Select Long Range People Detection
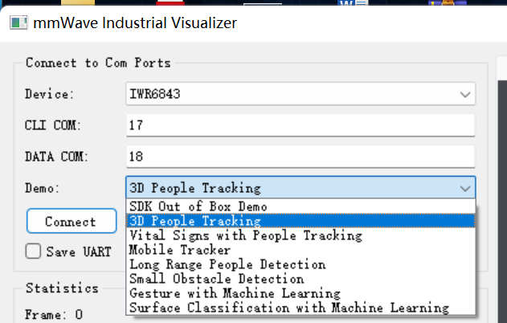Image resolution: width=507 pixels, height=323 pixels. (x=227, y=264)
